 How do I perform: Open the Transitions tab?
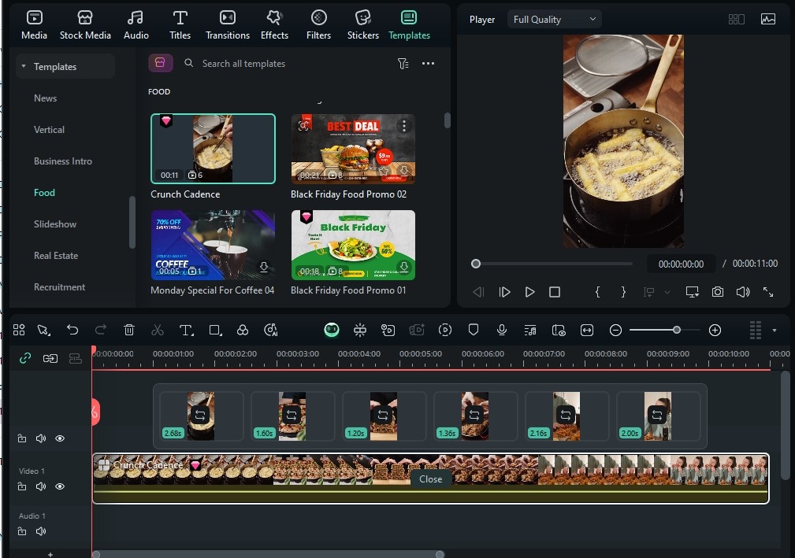click(227, 25)
